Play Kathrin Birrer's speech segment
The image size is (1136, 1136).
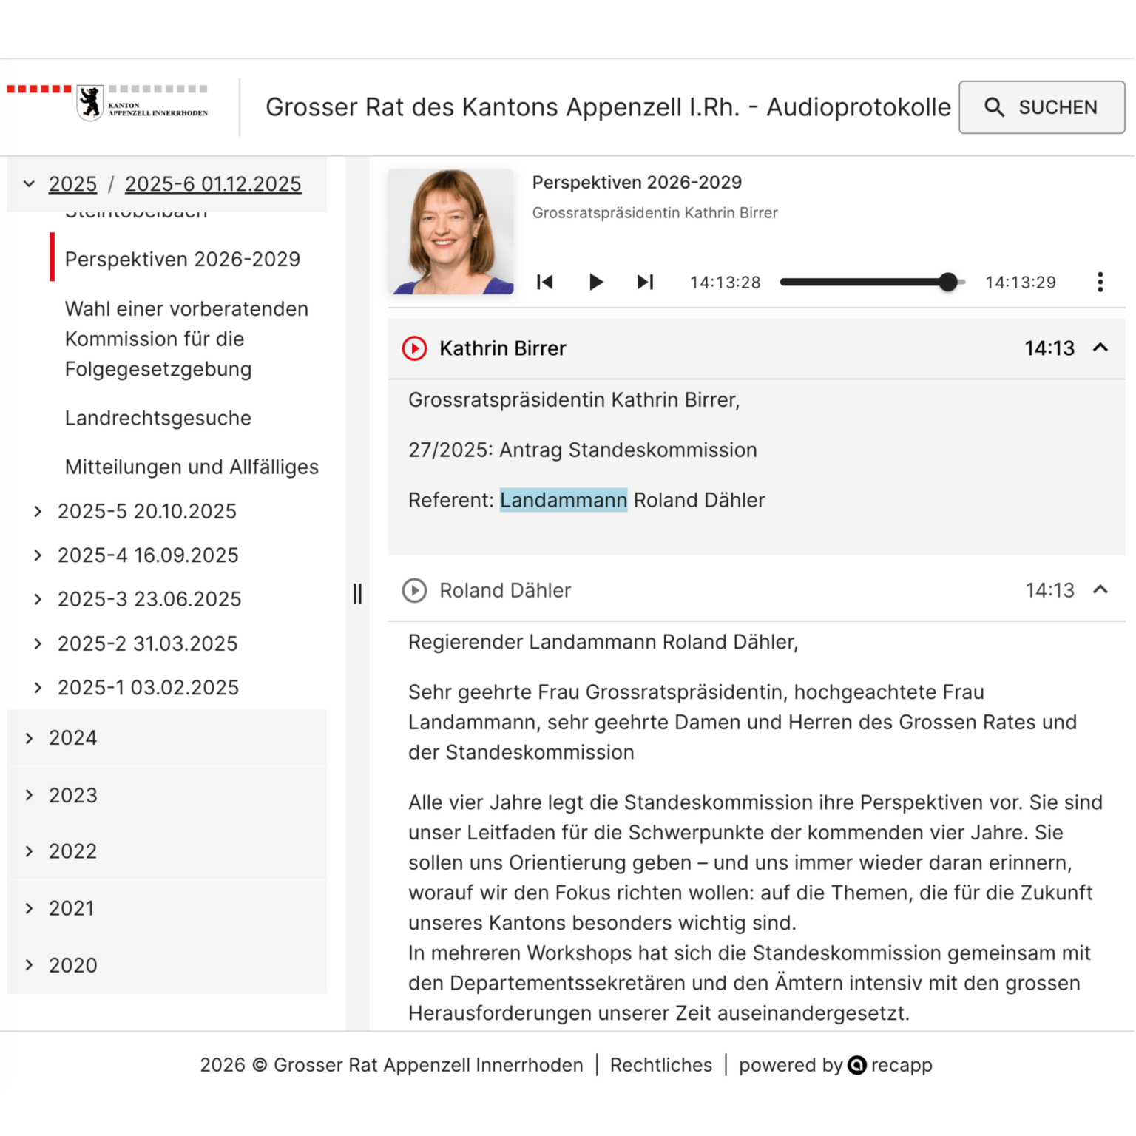click(x=414, y=348)
